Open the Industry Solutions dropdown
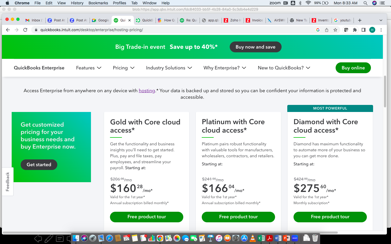Image resolution: width=391 pixels, height=244 pixels. click(x=169, y=68)
